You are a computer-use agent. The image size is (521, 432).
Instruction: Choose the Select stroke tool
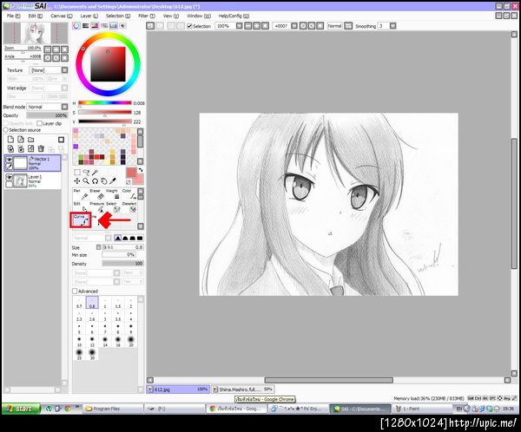click(113, 207)
